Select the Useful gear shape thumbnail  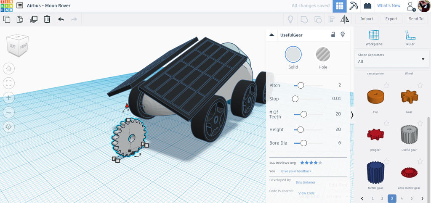click(x=409, y=134)
